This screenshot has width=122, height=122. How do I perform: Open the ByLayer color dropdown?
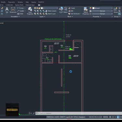[x=102, y=8]
